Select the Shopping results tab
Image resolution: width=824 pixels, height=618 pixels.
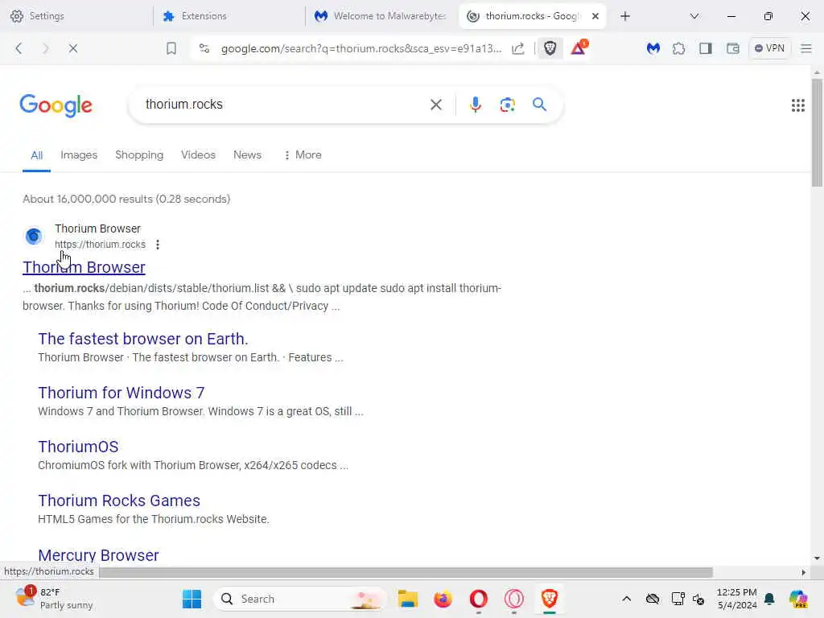coord(139,155)
